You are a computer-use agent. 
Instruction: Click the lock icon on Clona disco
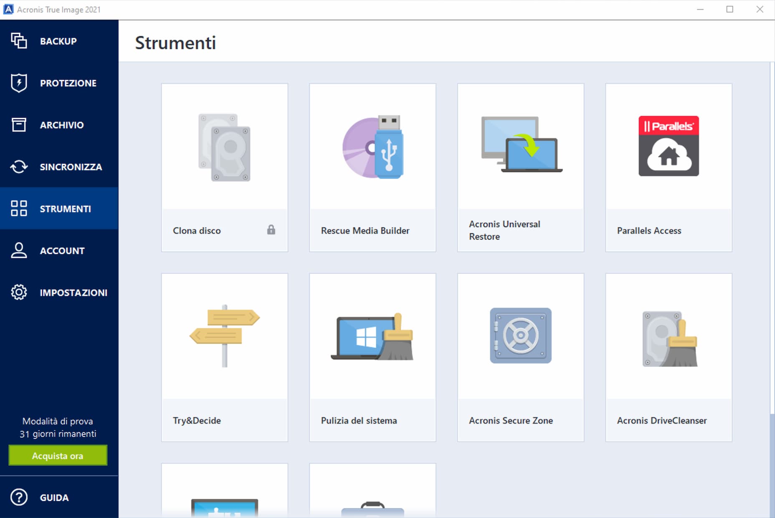(271, 230)
